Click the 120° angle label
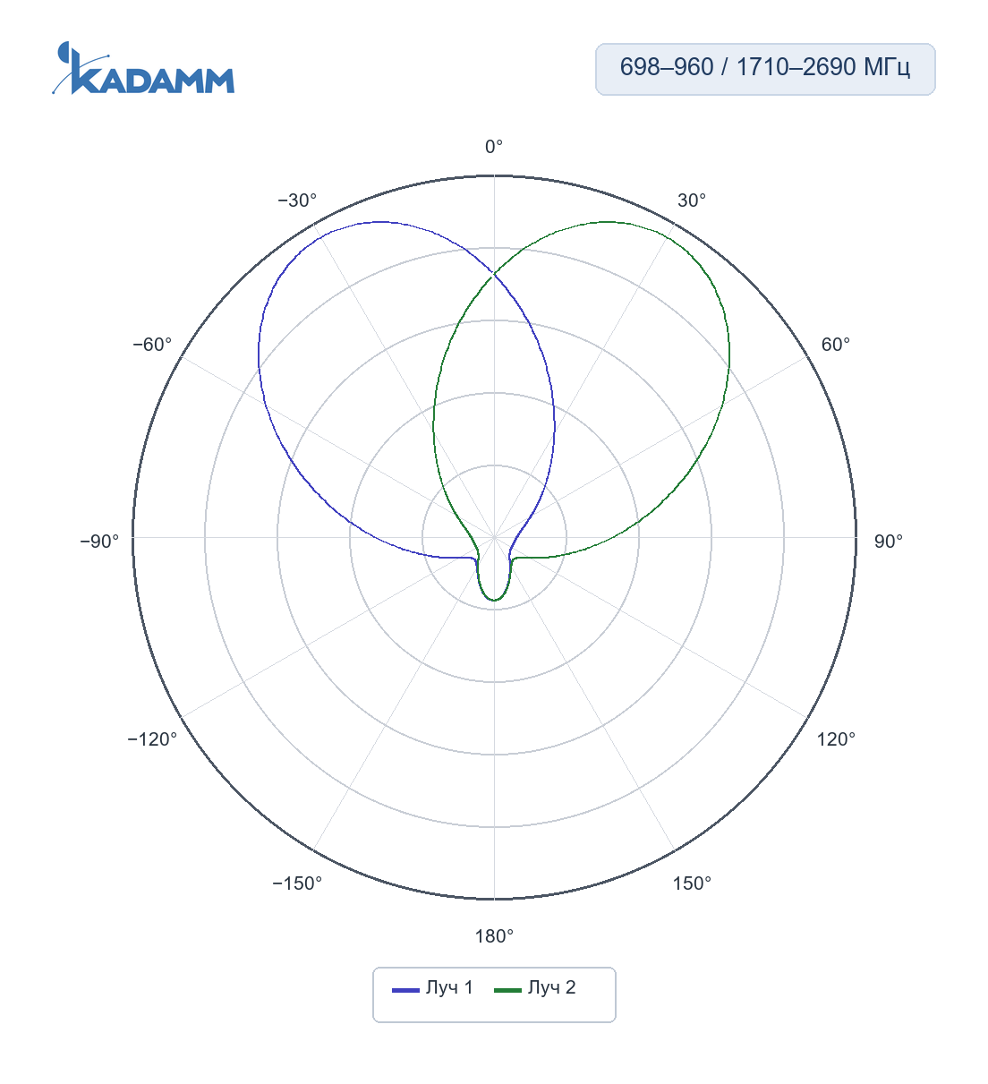This screenshot has height=1084, width=988. pyautogui.click(x=836, y=739)
